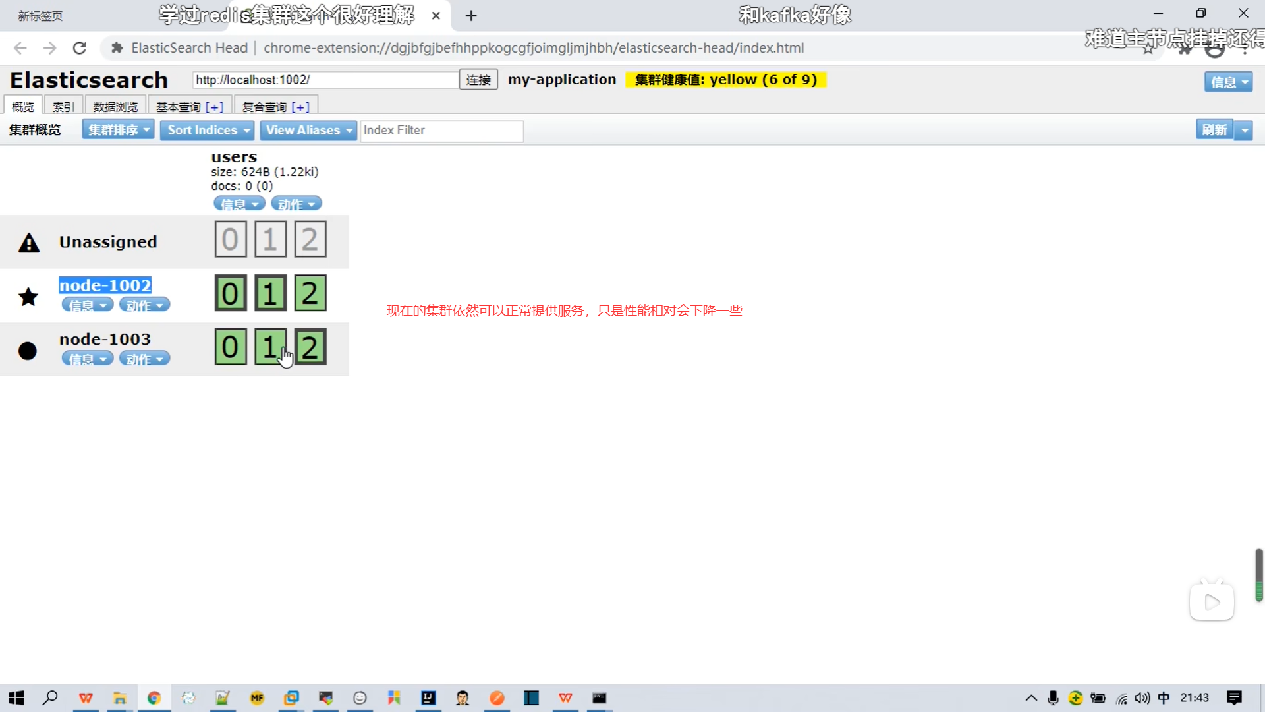The image size is (1265, 712).
Task: Click the 刷新 refresh button
Action: [1214, 130]
